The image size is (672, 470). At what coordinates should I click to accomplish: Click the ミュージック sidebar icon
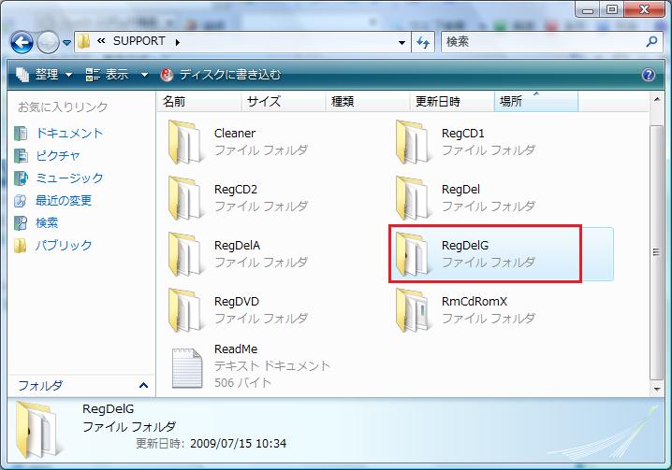pyautogui.click(x=21, y=178)
